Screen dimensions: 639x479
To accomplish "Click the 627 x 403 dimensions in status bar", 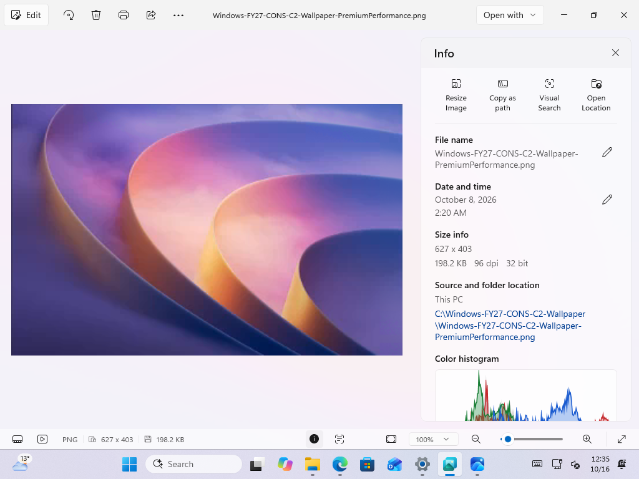I will [x=117, y=440].
